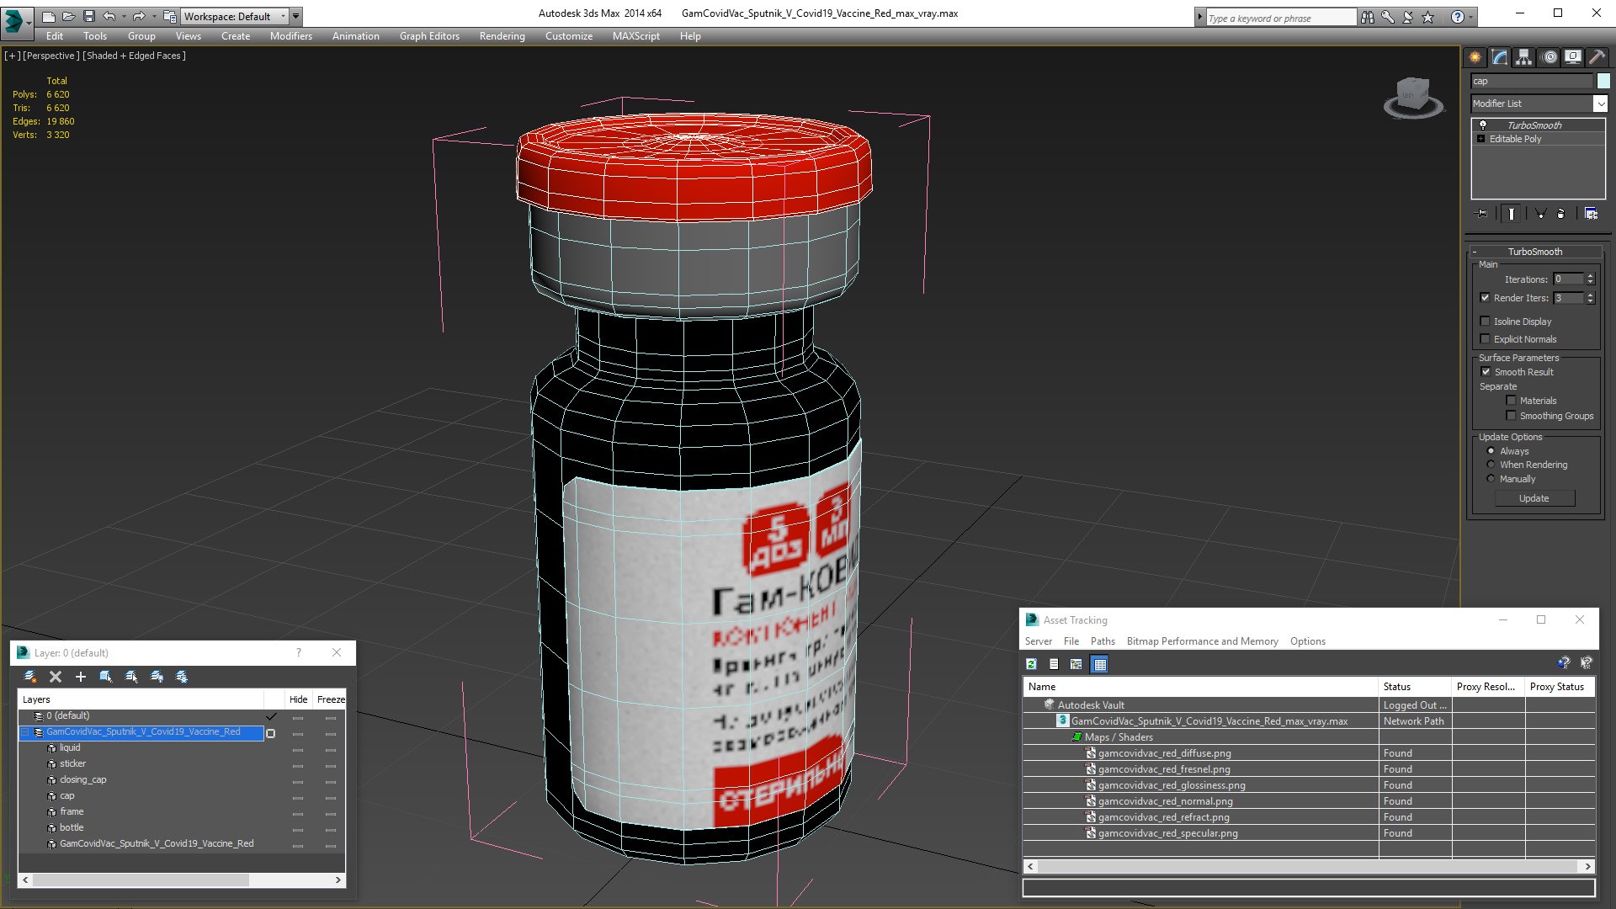The height and width of the screenshot is (909, 1616).
Task: Open the Display command panel tab
Action: pyautogui.click(x=1572, y=57)
